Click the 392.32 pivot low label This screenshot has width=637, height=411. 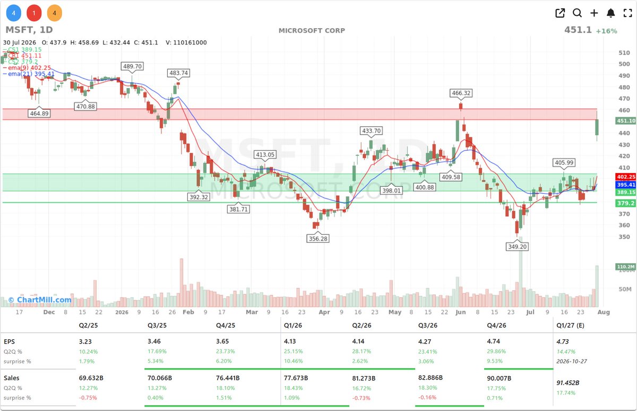(x=199, y=197)
